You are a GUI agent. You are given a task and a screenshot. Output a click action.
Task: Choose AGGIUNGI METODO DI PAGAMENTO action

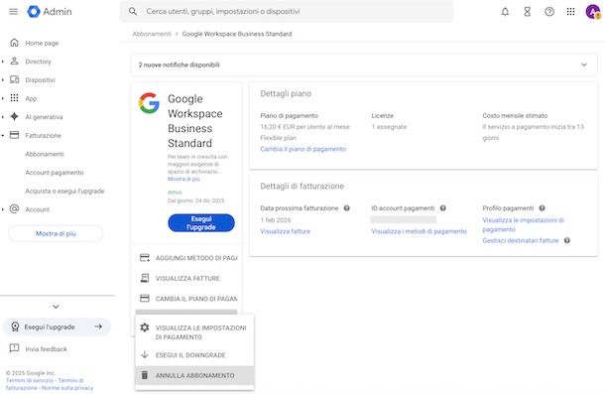click(188, 258)
